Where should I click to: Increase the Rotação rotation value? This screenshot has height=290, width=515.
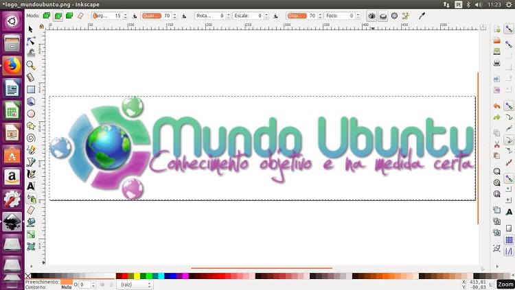pos(228,14)
